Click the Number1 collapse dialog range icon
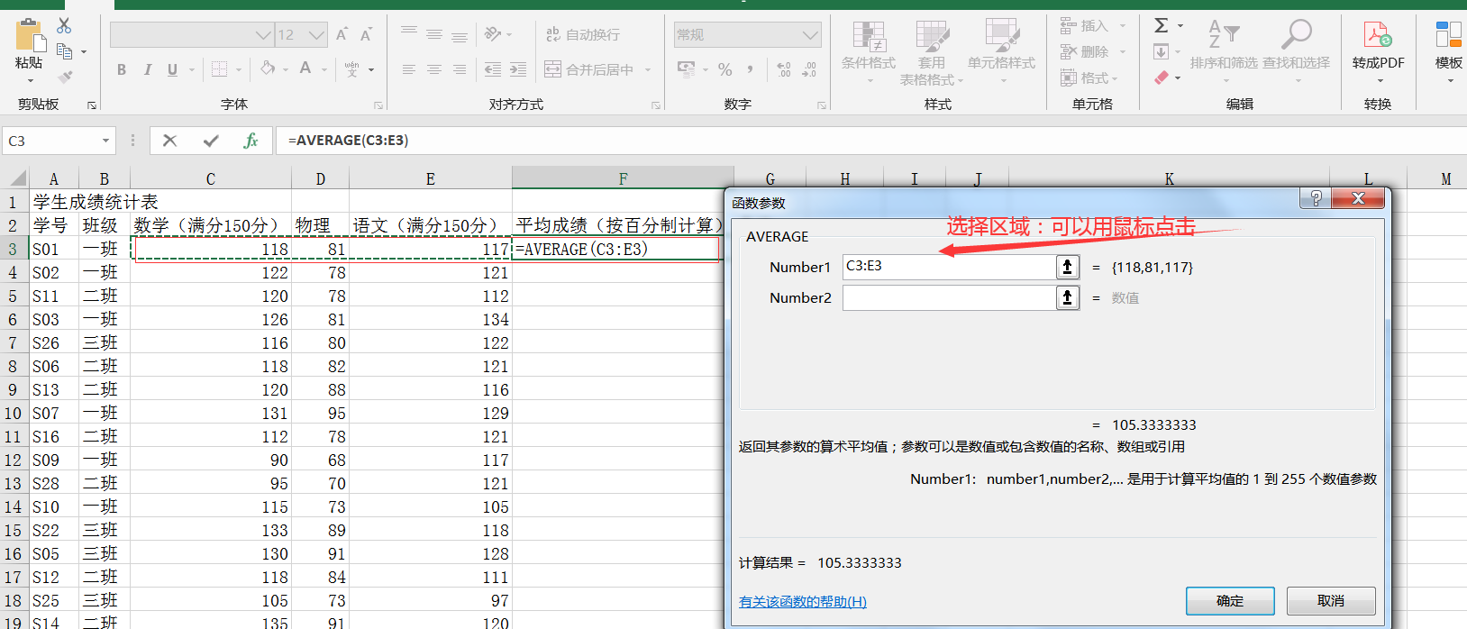 coord(1068,267)
